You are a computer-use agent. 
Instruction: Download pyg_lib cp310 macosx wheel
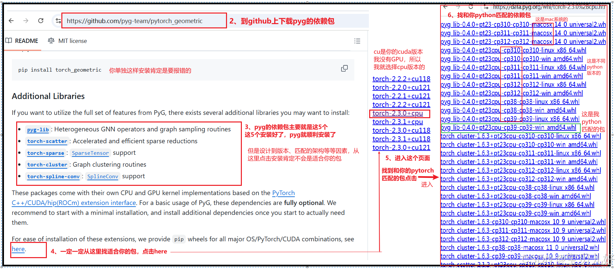523,24
